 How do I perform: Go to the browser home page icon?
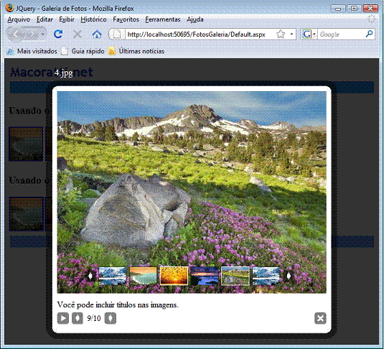[x=97, y=34]
